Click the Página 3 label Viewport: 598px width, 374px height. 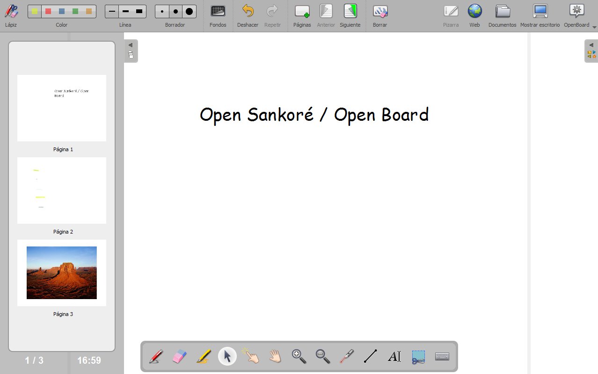tap(63, 314)
